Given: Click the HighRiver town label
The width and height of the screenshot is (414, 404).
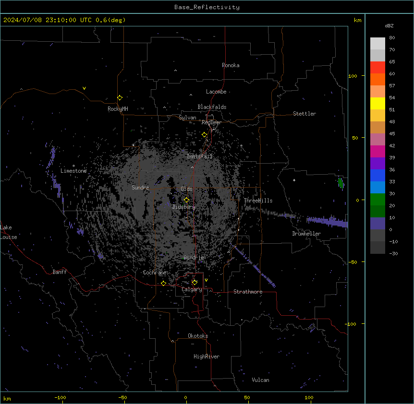Looking at the screenshot, I should coord(207,356).
